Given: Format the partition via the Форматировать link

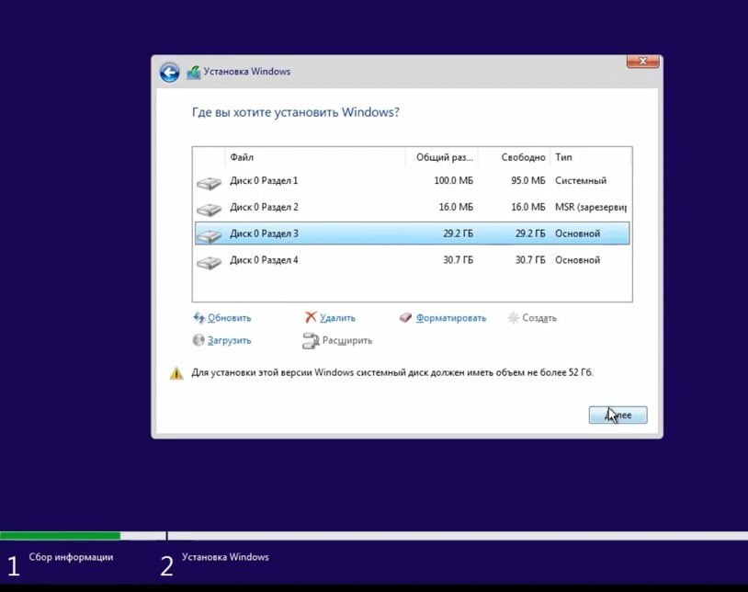Looking at the screenshot, I should pyautogui.click(x=451, y=318).
